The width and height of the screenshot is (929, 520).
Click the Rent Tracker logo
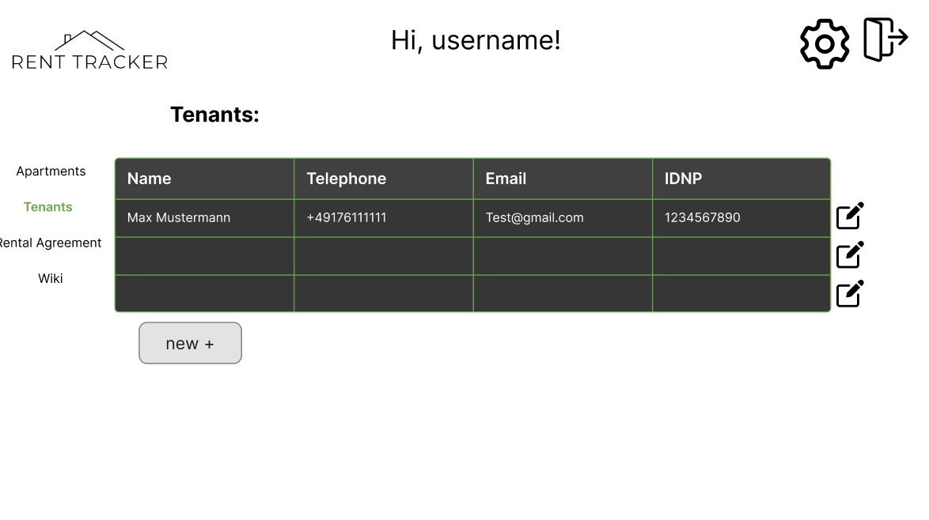pyautogui.click(x=89, y=51)
